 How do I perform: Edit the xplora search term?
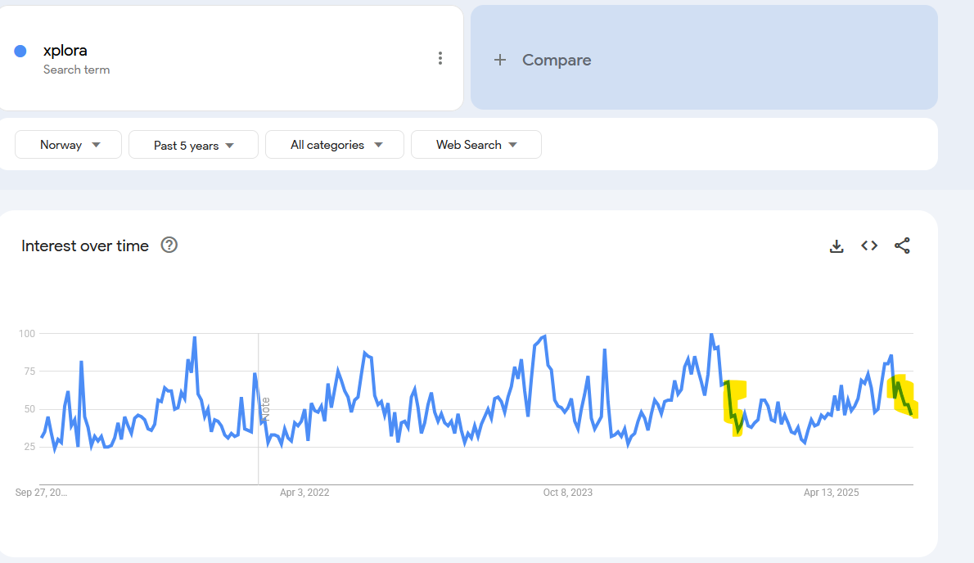point(65,51)
